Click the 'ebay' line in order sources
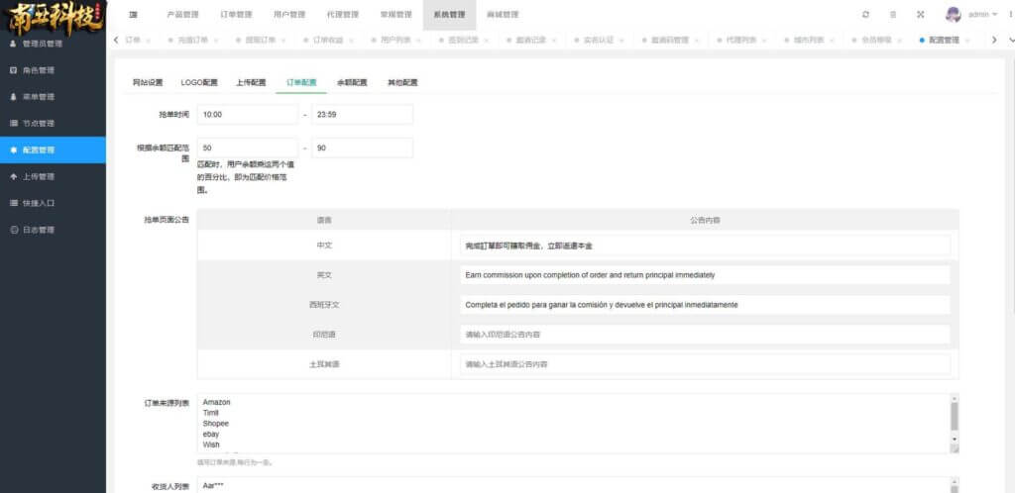 click(x=211, y=435)
